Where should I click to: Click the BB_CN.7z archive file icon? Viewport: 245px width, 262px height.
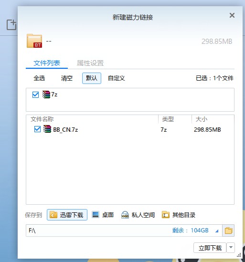tap(47, 129)
